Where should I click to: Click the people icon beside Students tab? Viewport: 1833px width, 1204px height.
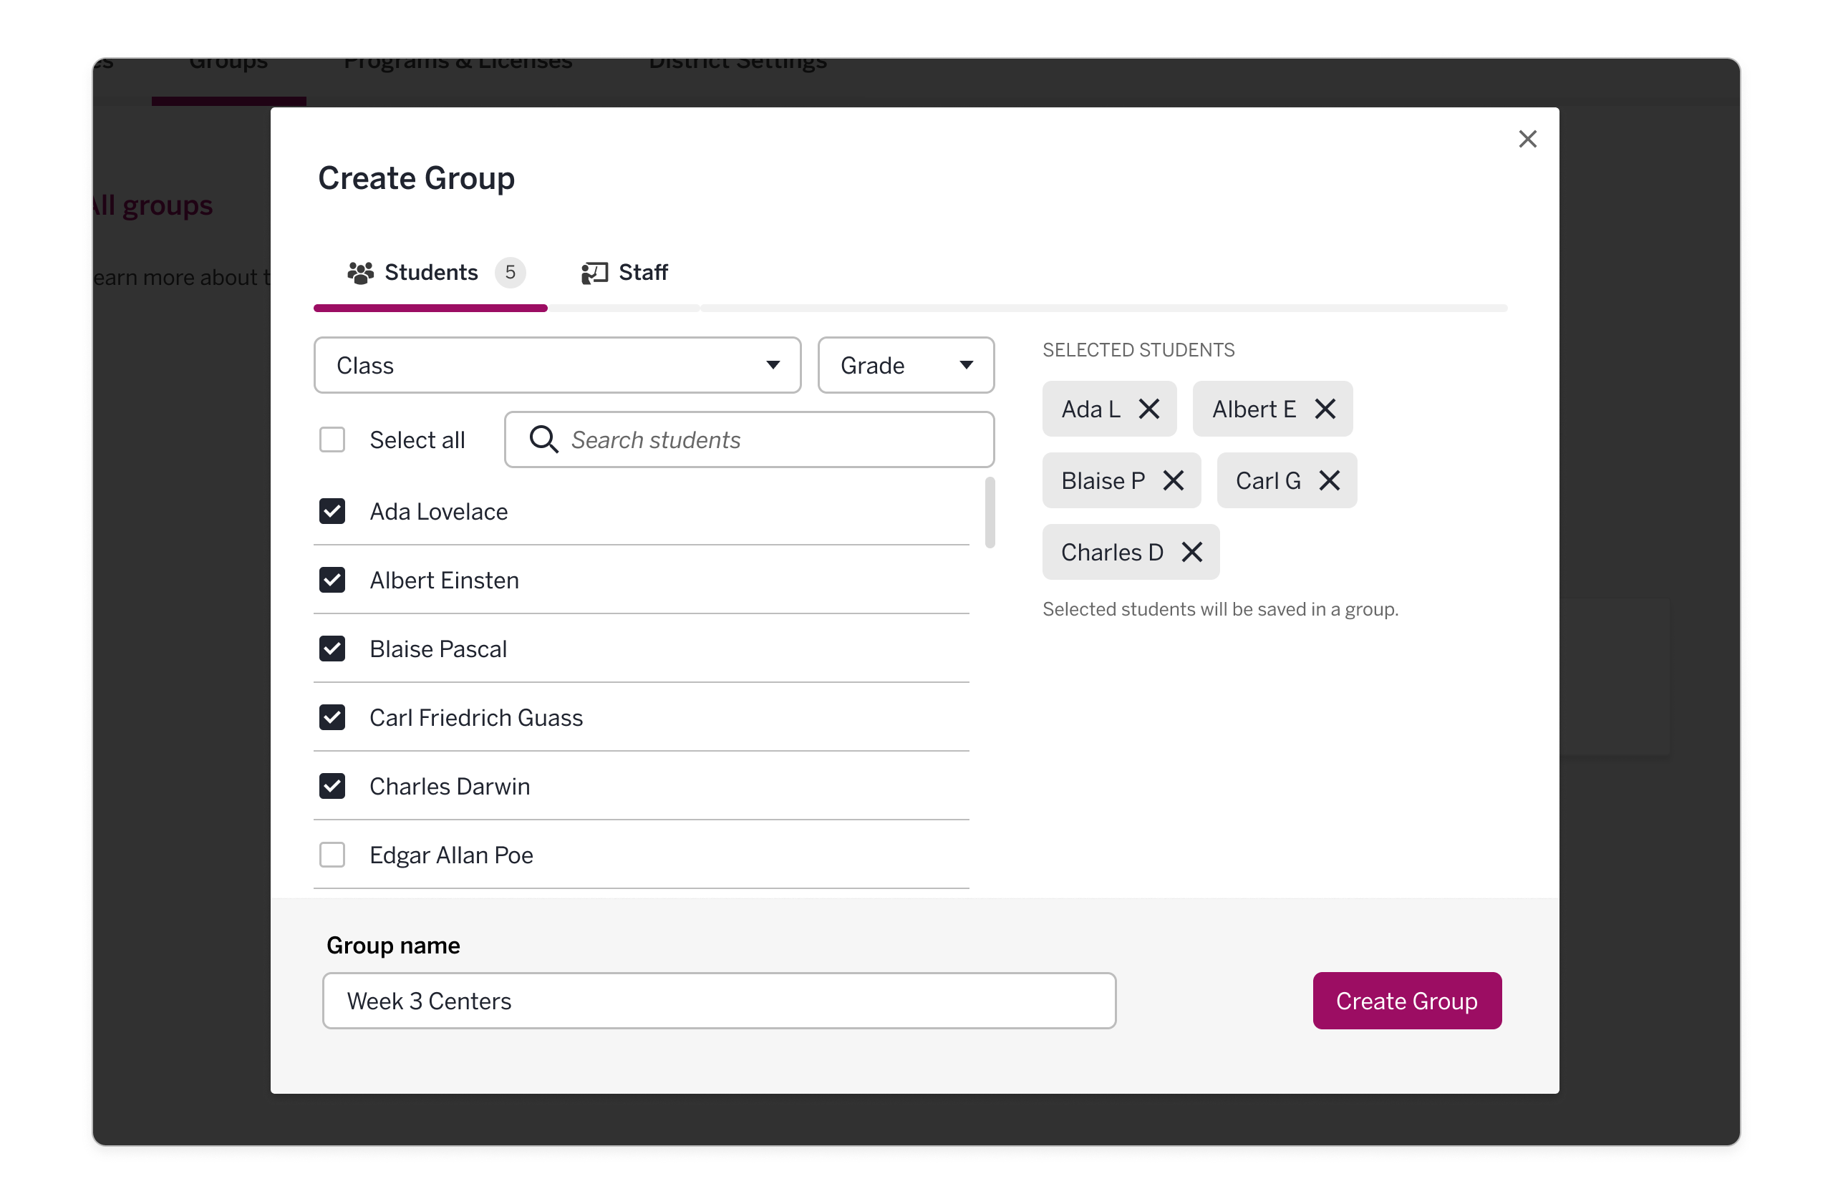[359, 272]
